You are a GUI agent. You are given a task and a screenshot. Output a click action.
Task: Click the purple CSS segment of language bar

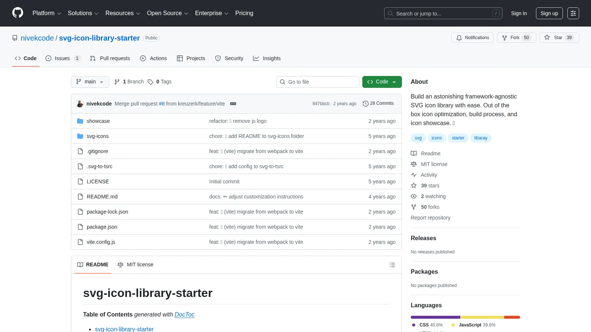[x=435, y=317]
